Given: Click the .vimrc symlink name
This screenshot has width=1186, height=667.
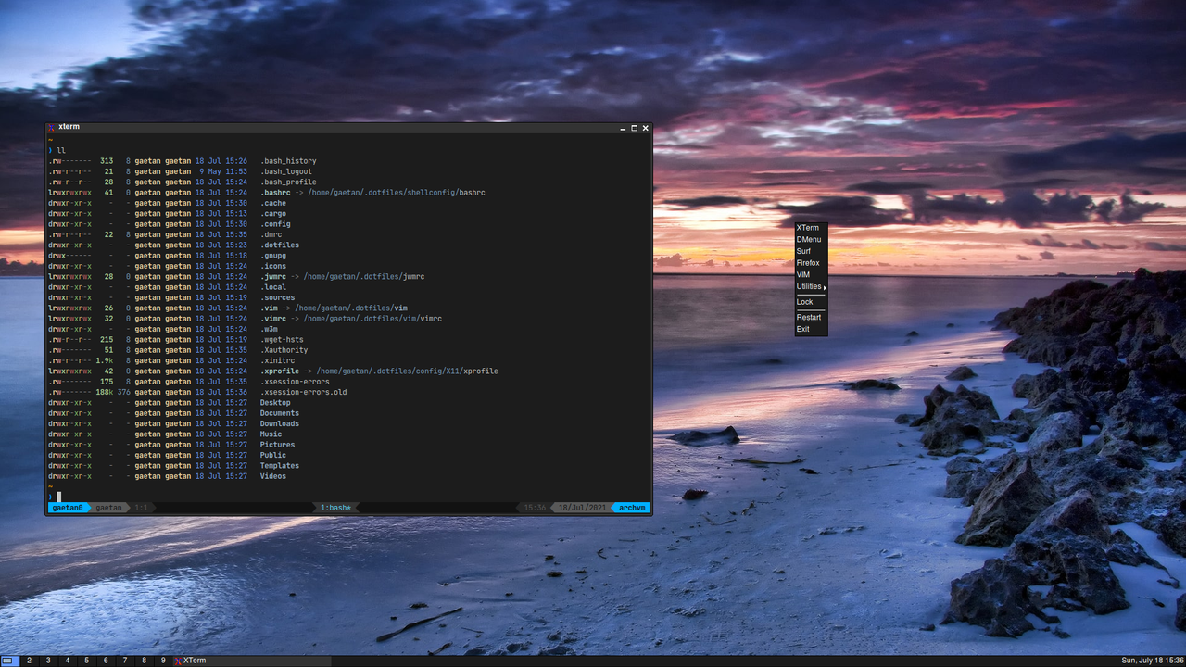Looking at the screenshot, I should (273, 319).
